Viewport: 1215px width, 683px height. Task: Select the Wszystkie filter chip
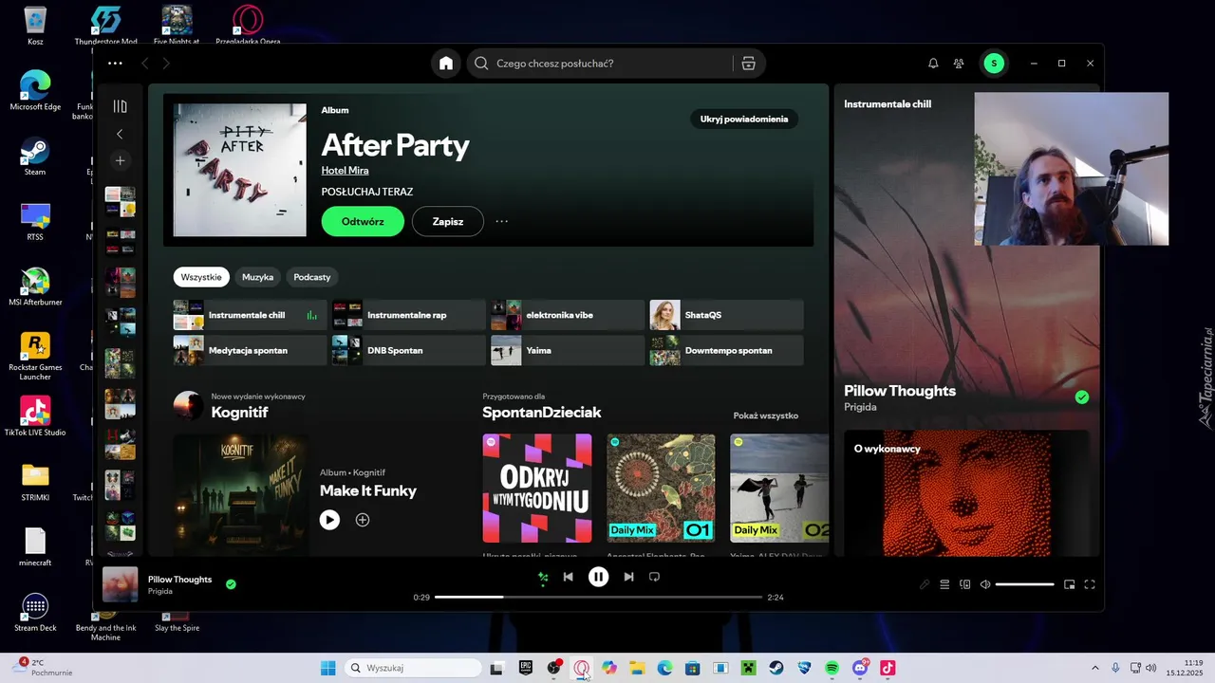point(201,277)
